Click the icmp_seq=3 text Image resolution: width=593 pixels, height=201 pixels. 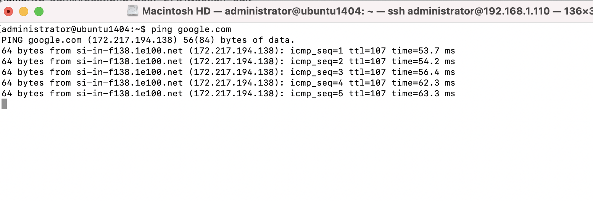click(x=317, y=72)
